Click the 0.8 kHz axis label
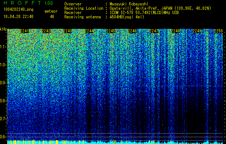The height and width of the screenshot is (144, 226). (x=3, y=101)
